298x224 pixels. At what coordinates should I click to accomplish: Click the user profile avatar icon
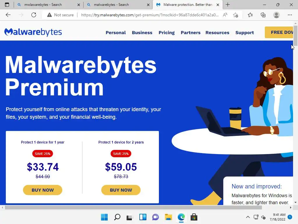(276, 15)
